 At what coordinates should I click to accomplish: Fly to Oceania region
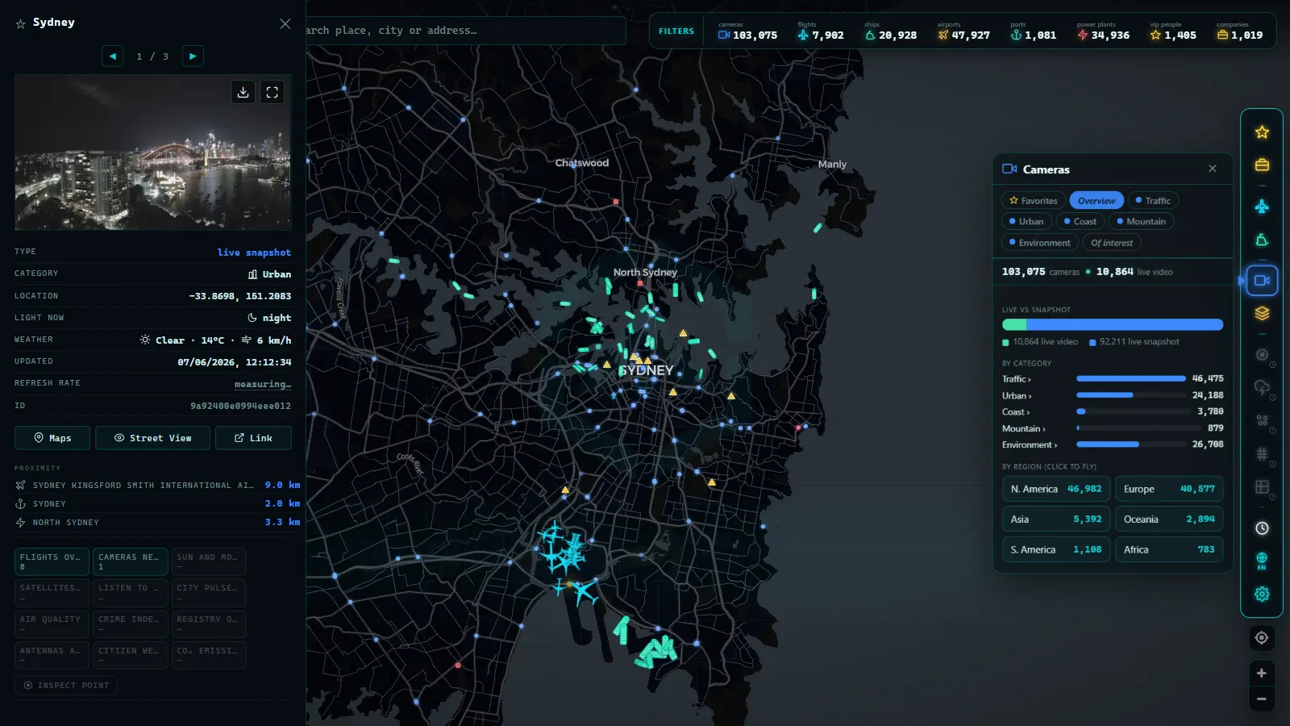click(x=1169, y=519)
